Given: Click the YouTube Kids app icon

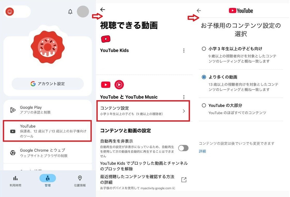Looking at the screenshot, I should 106,39.
